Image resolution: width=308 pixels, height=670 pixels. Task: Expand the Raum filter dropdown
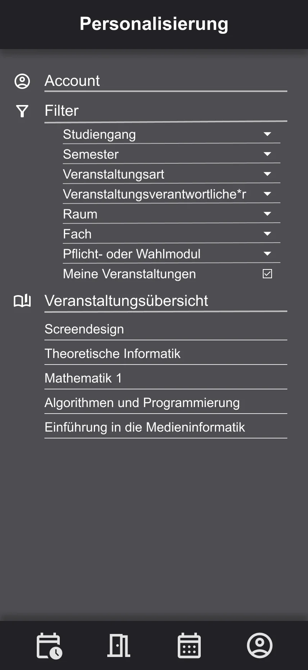coord(267,214)
